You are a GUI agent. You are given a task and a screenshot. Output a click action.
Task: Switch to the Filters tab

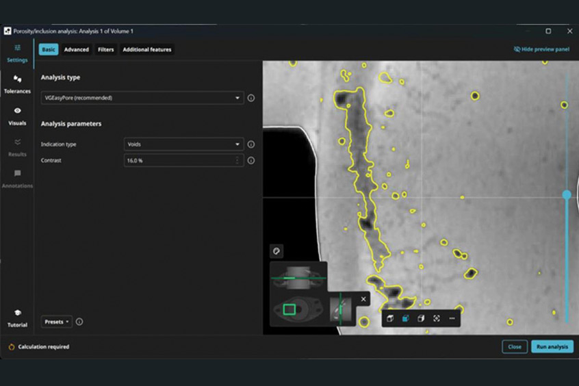tap(105, 49)
